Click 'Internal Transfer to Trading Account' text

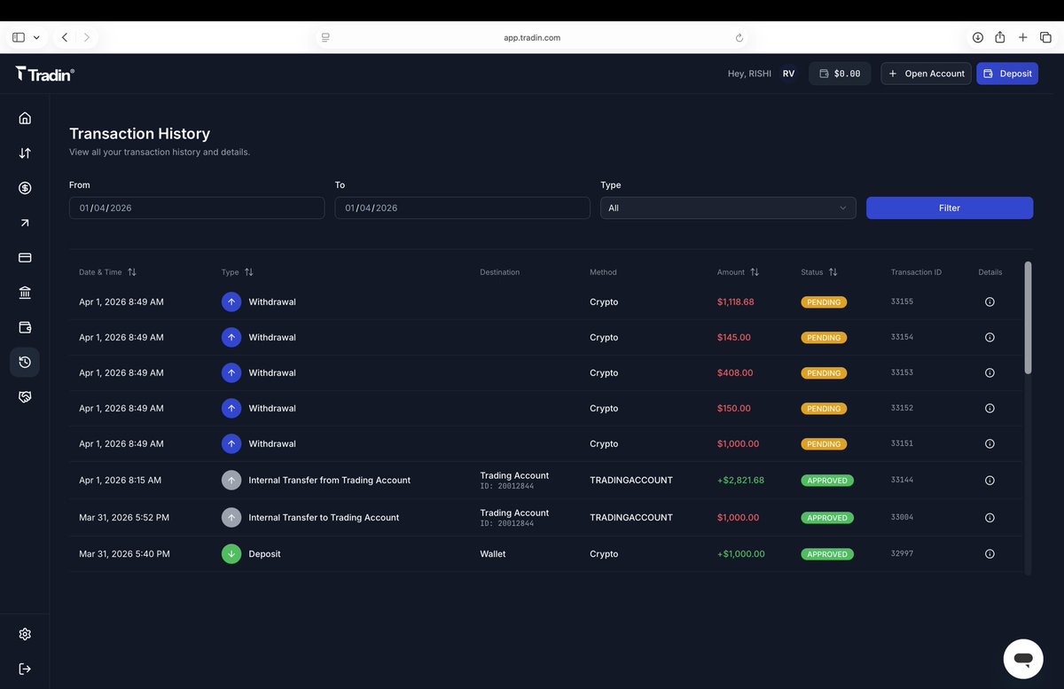coord(324,517)
